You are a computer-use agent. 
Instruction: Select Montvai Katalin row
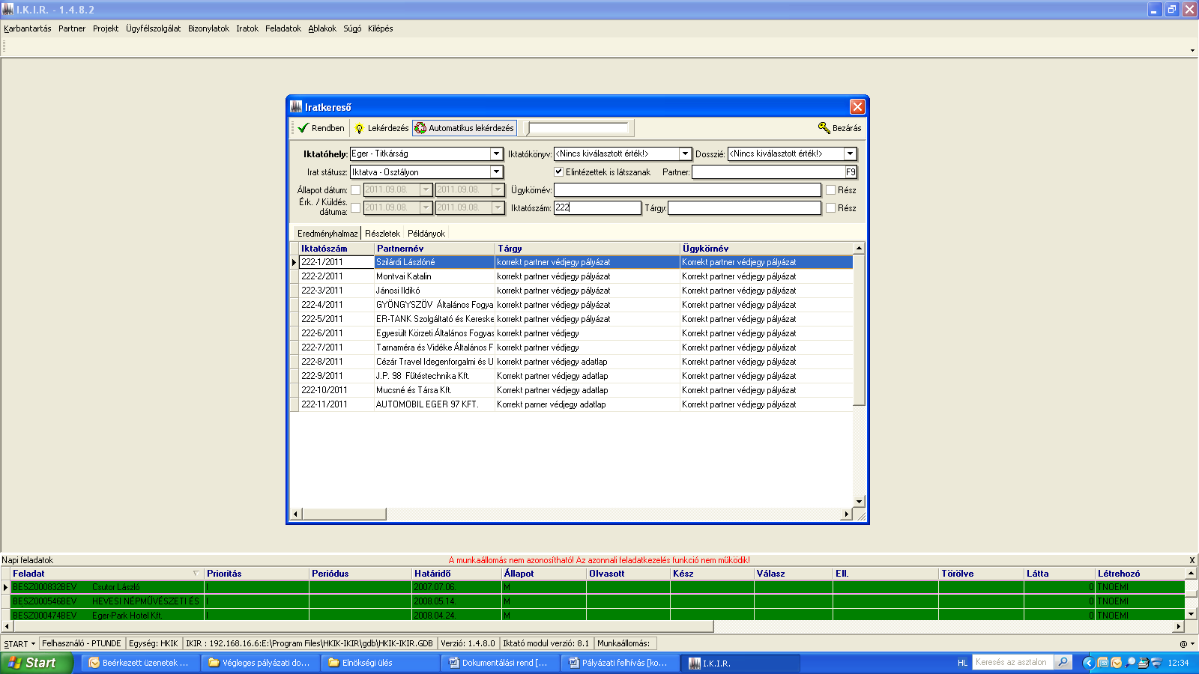click(576, 276)
